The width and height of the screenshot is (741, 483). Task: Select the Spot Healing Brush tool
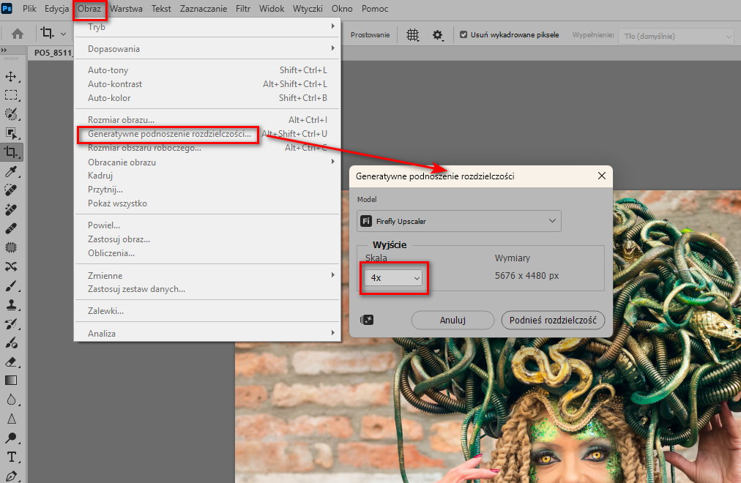[x=11, y=190]
